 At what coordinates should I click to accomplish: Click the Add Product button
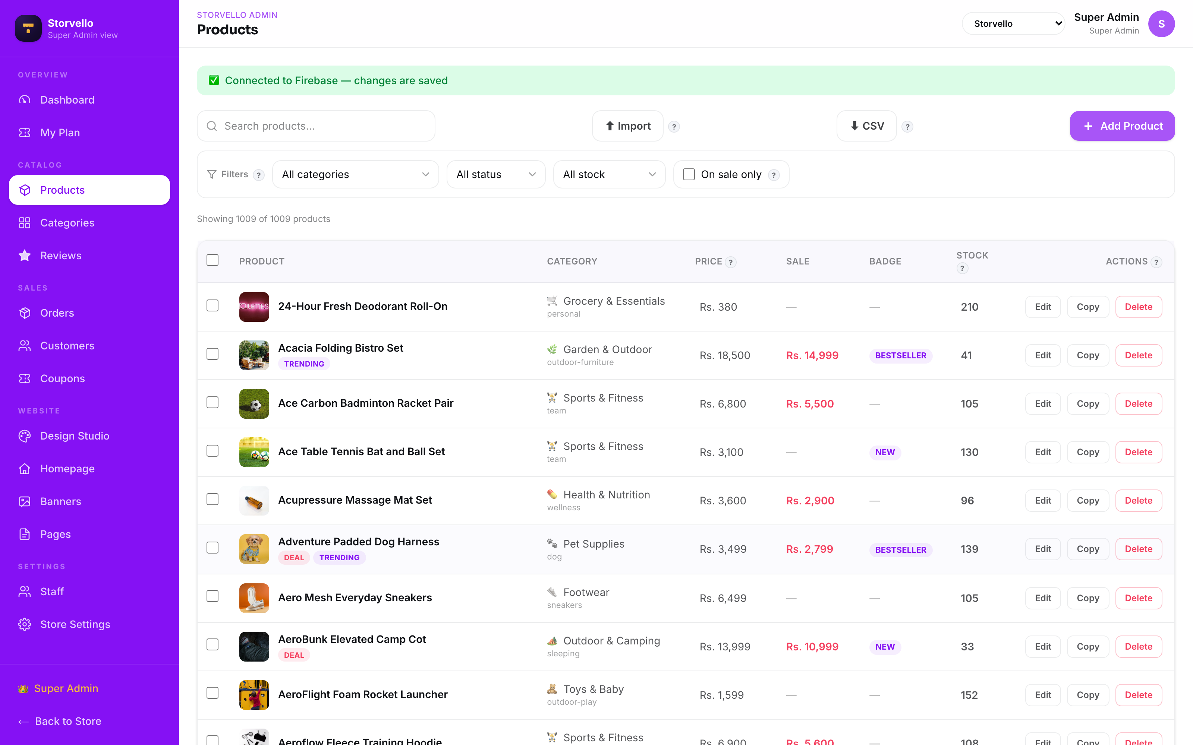[1123, 126]
